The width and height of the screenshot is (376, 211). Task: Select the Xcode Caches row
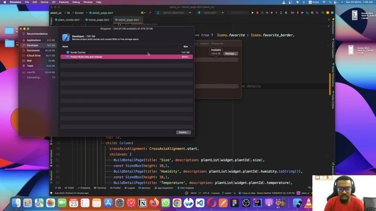[x=127, y=52]
